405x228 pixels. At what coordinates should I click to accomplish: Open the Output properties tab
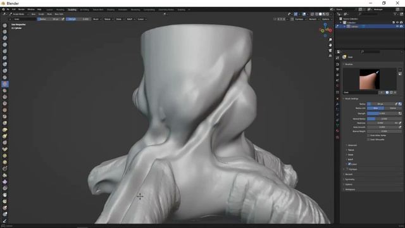point(337,70)
